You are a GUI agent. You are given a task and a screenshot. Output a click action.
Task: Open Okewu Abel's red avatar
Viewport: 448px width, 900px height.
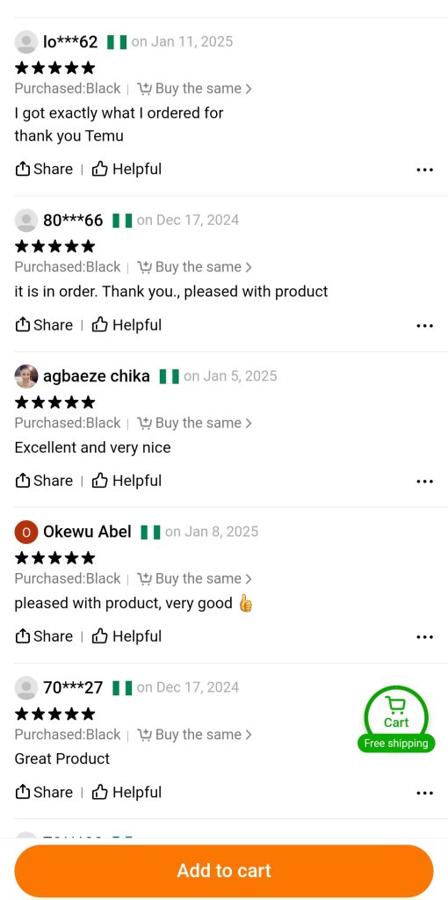pos(26,532)
